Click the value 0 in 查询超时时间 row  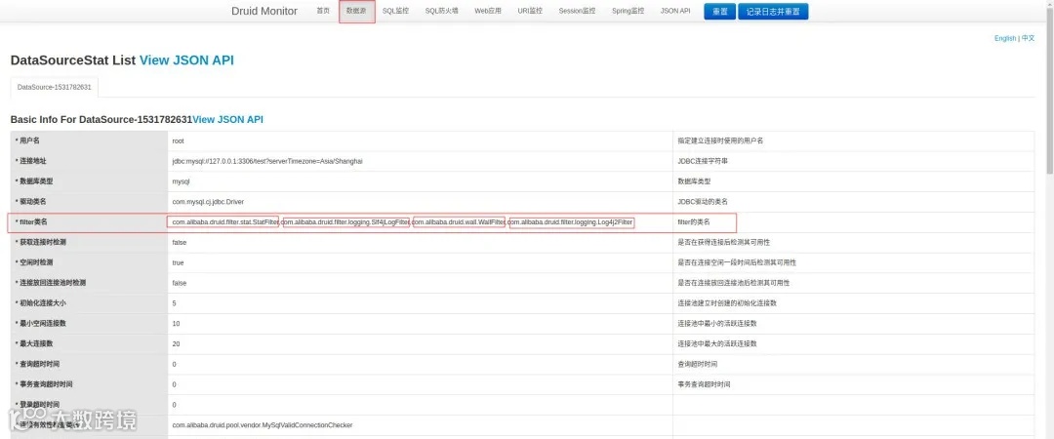pyautogui.click(x=174, y=364)
